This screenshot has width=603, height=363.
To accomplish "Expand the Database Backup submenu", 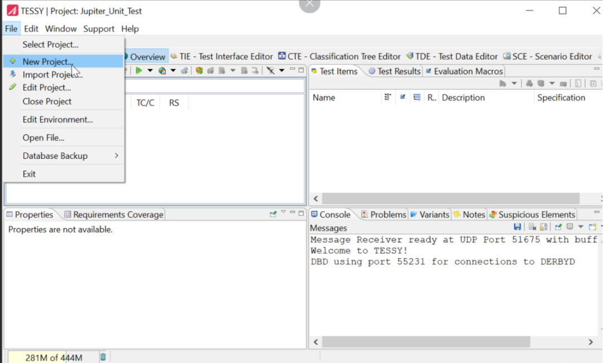I will 64,156.
